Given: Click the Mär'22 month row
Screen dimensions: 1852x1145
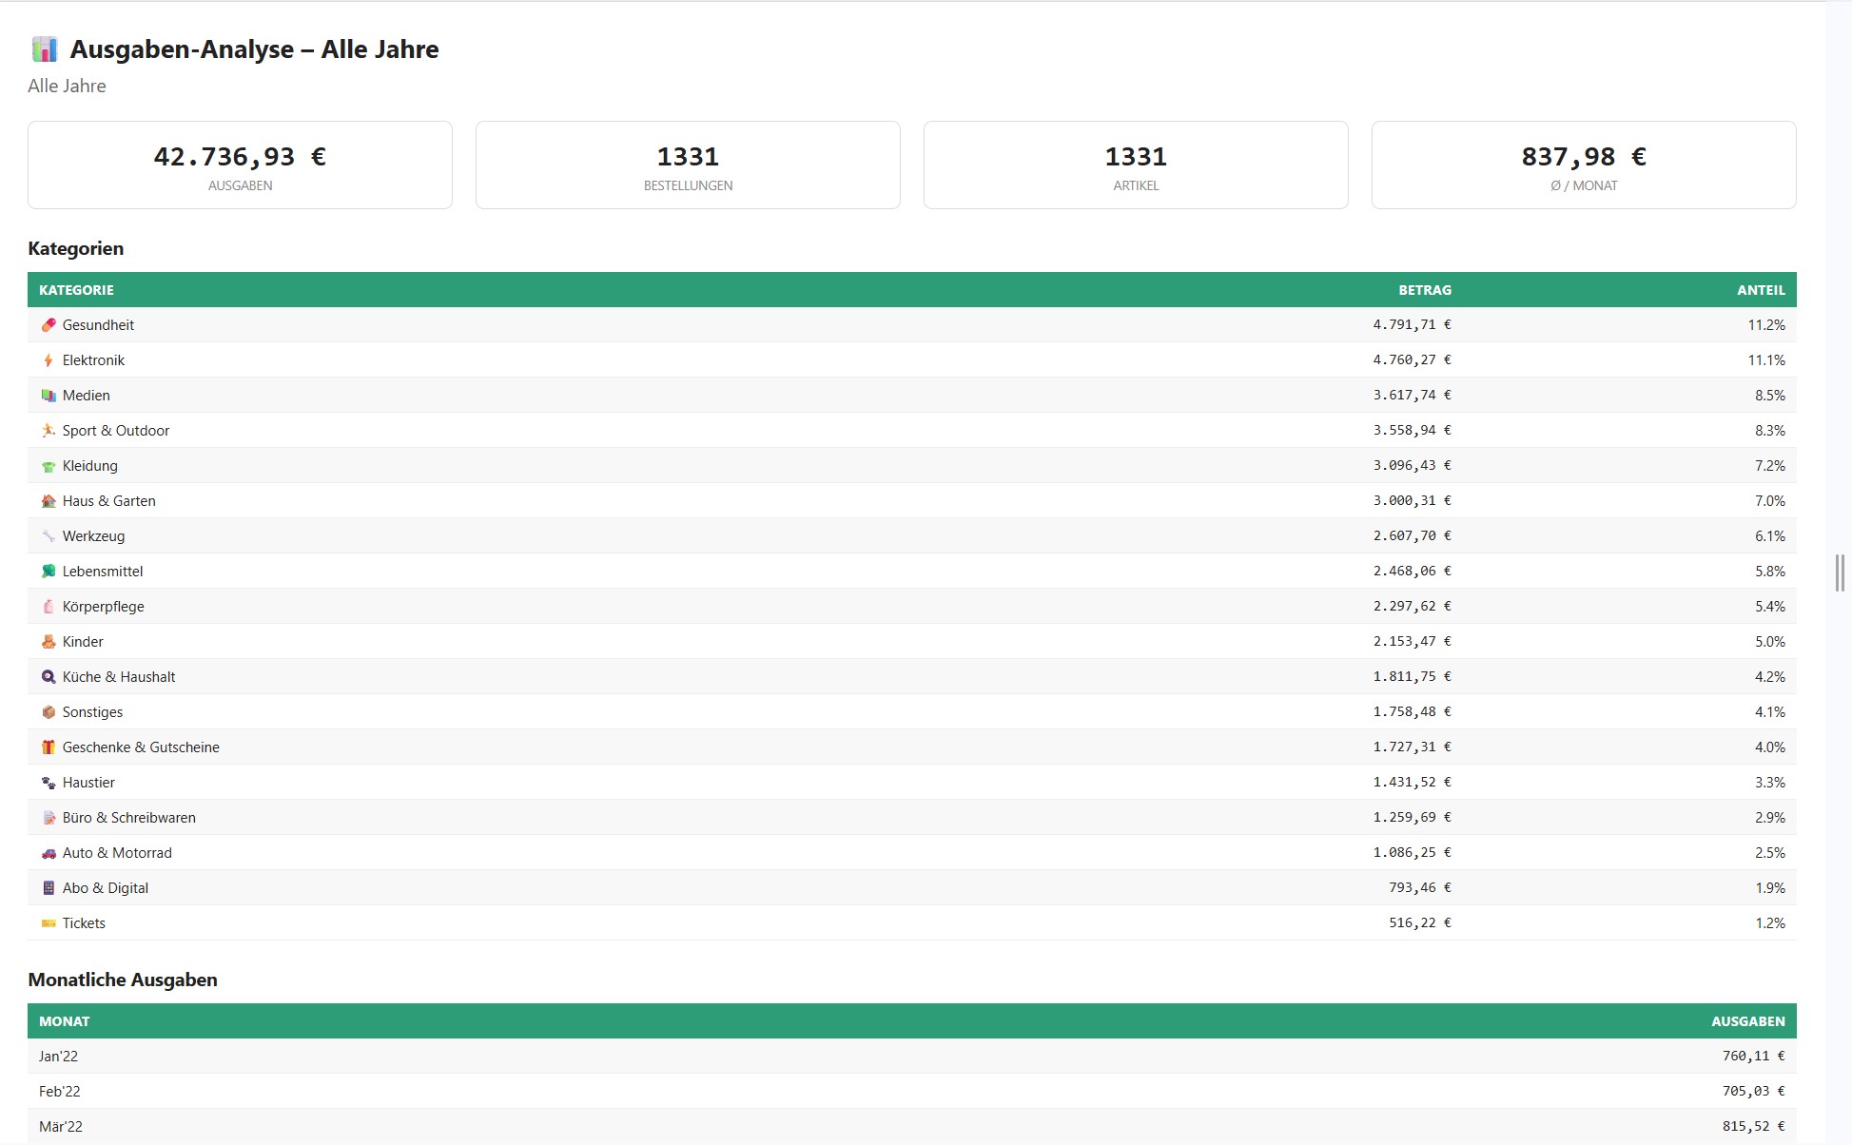Looking at the screenshot, I should coord(912,1127).
